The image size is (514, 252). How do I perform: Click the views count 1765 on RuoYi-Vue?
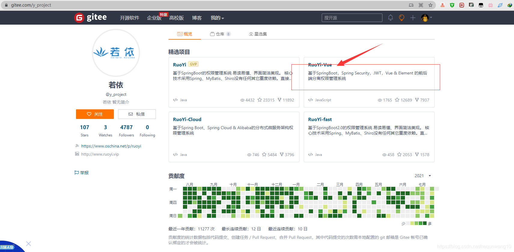coord(388,100)
